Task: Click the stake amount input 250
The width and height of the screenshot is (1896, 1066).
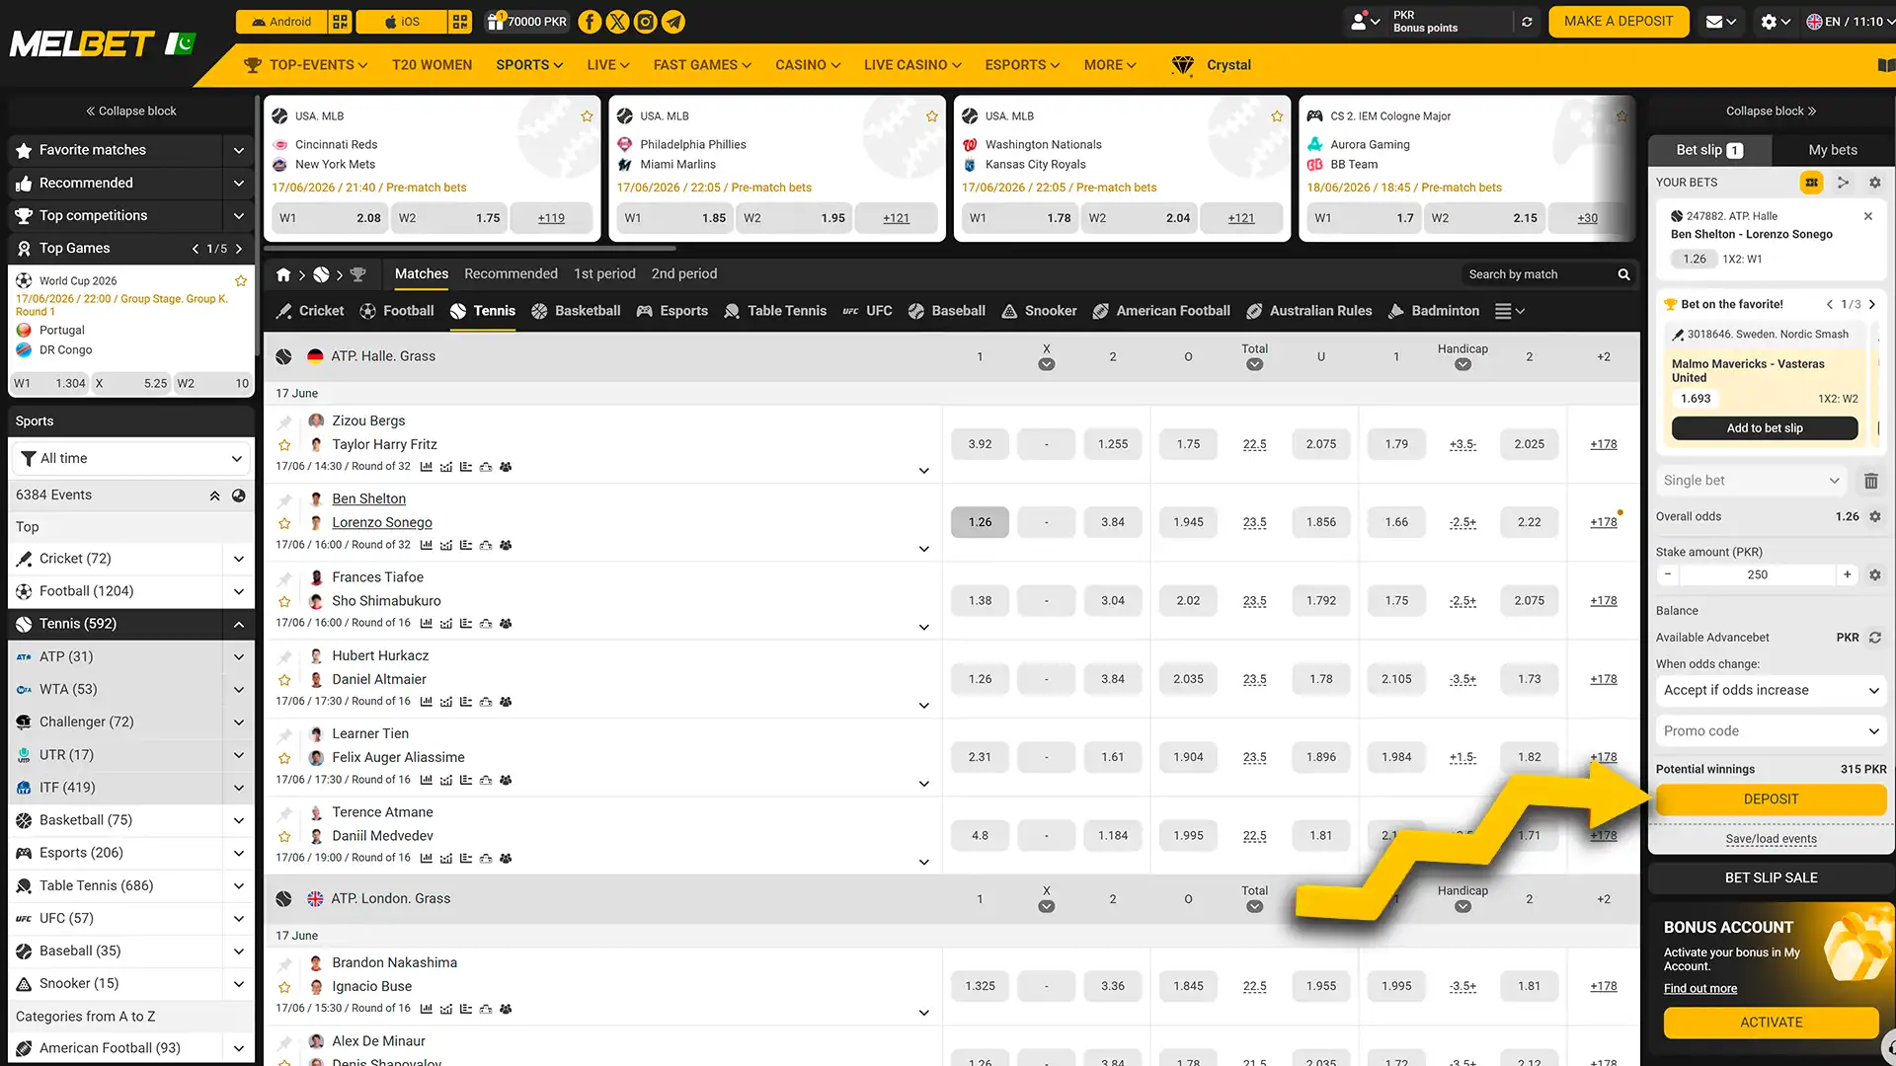Action: pyautogui.click(x=1758, y=574)
